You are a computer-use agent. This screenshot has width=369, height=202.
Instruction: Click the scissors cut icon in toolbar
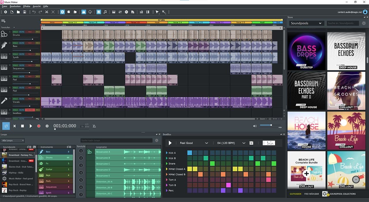coord(46,12)
